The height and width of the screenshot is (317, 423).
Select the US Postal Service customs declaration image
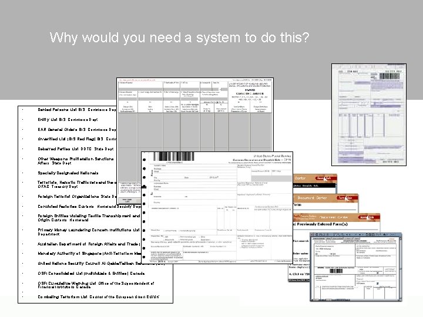pos(217,208)
